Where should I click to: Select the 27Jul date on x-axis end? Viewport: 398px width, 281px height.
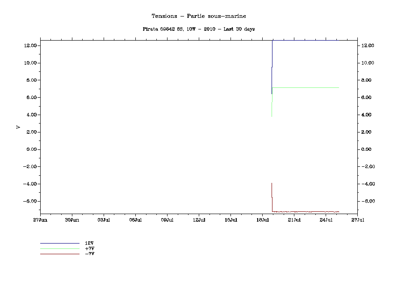tap(357, 220)
